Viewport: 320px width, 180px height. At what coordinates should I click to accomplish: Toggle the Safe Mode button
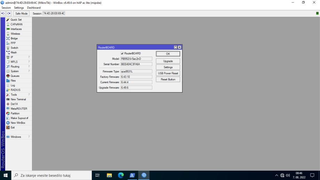tap(22, 14)
